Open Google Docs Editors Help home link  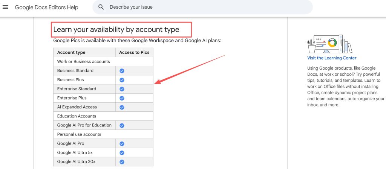click(46, 7)
